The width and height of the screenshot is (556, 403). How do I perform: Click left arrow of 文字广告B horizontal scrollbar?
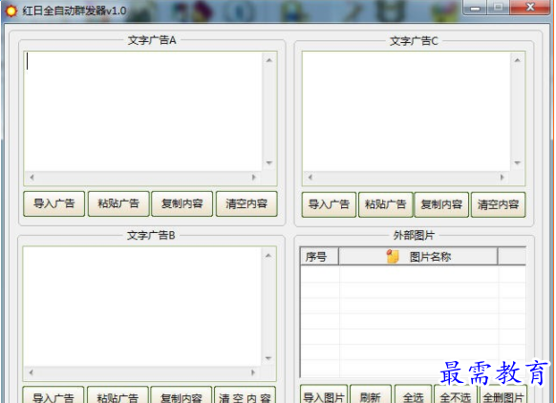tap(31, 372)
